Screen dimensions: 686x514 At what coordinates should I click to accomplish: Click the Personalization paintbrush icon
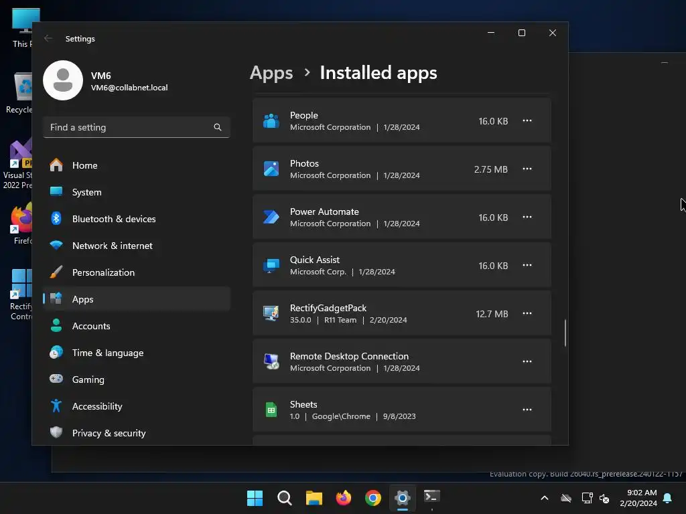click(x=56, y=272)
